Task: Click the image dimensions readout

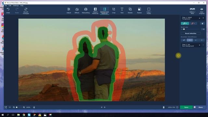Action: click(171, 107)
